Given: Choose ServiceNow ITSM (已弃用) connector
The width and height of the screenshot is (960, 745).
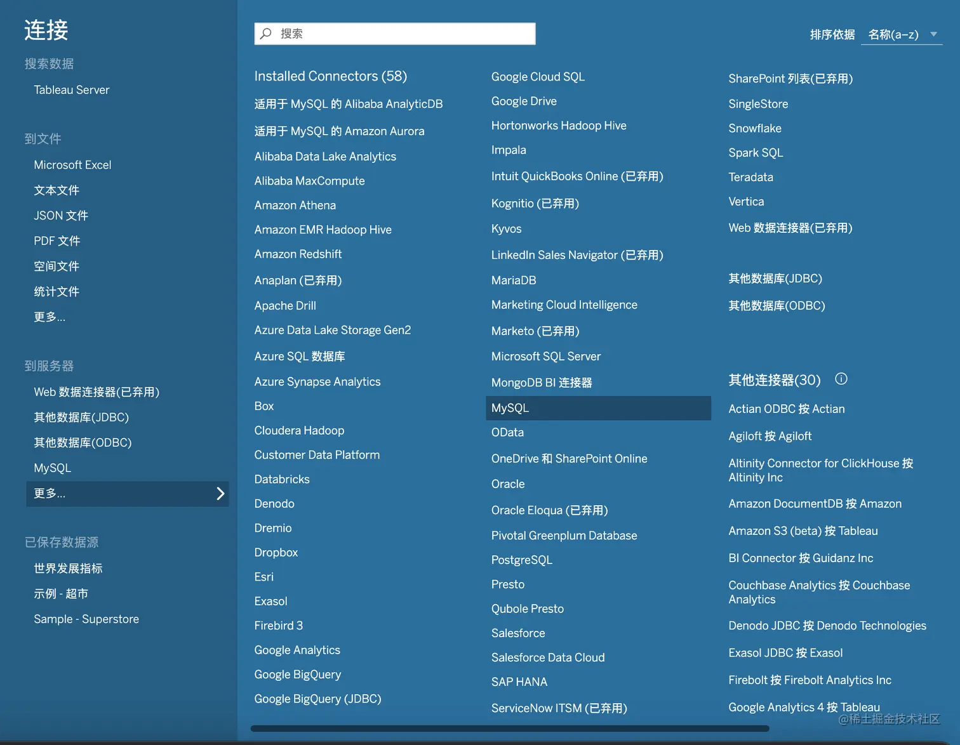Looking at the screenshot, I should click(559, 708).
